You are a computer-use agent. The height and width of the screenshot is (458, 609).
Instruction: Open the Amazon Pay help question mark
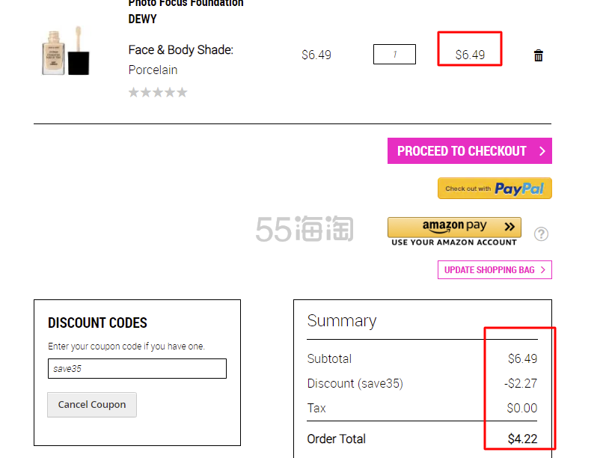pos(541,233)
